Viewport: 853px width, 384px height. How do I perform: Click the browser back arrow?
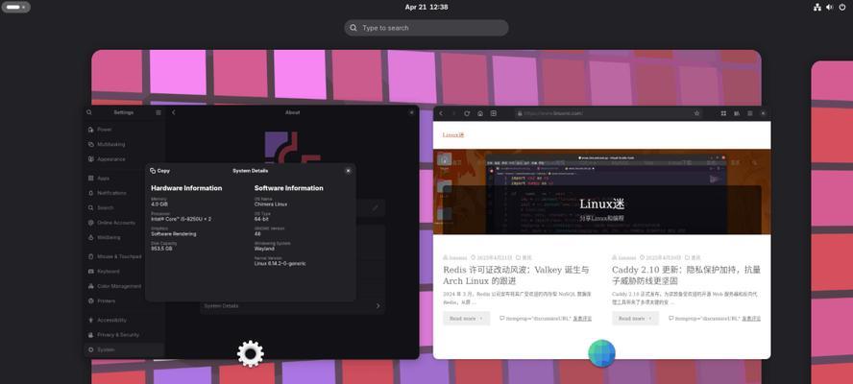coord(441,113)
